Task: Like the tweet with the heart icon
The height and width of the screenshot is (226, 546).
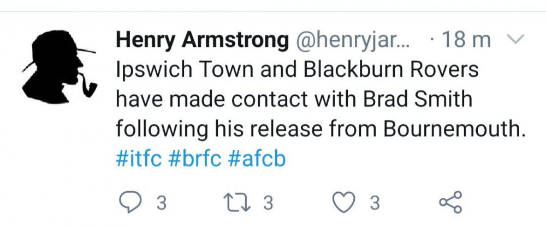Action: pos(345,202)
